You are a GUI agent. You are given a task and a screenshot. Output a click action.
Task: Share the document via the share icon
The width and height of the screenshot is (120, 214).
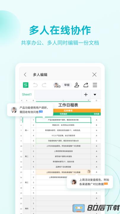click(86, 85)
